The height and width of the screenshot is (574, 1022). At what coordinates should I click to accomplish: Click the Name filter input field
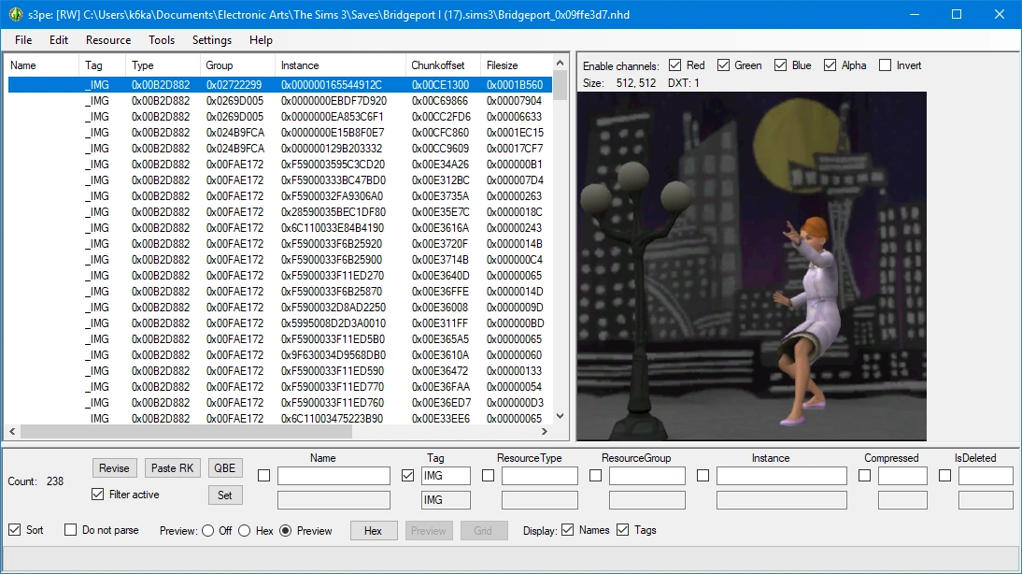coord(334,476)
